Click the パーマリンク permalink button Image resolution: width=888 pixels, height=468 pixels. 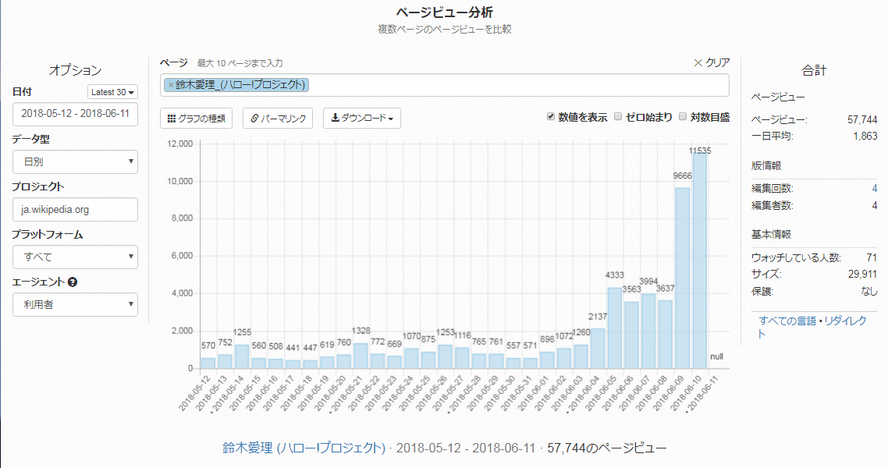278,119
